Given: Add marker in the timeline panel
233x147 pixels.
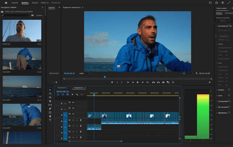Looking at the screenshot, I should 73,94.
